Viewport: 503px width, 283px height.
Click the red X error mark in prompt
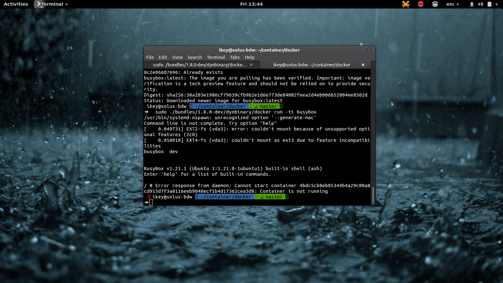click(x=149, y=197)
